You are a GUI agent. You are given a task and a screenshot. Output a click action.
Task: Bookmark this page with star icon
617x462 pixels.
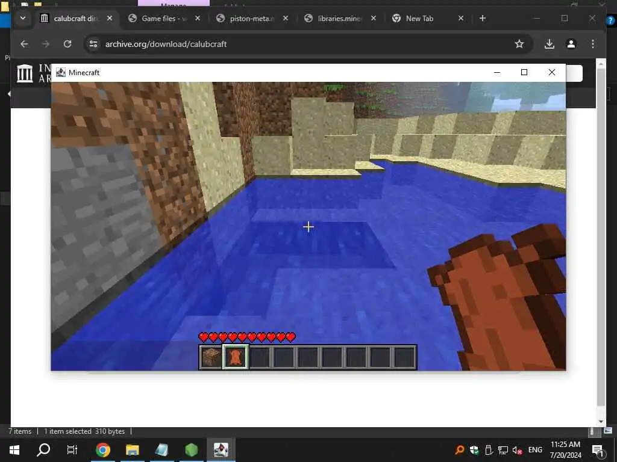click(519, 44)
